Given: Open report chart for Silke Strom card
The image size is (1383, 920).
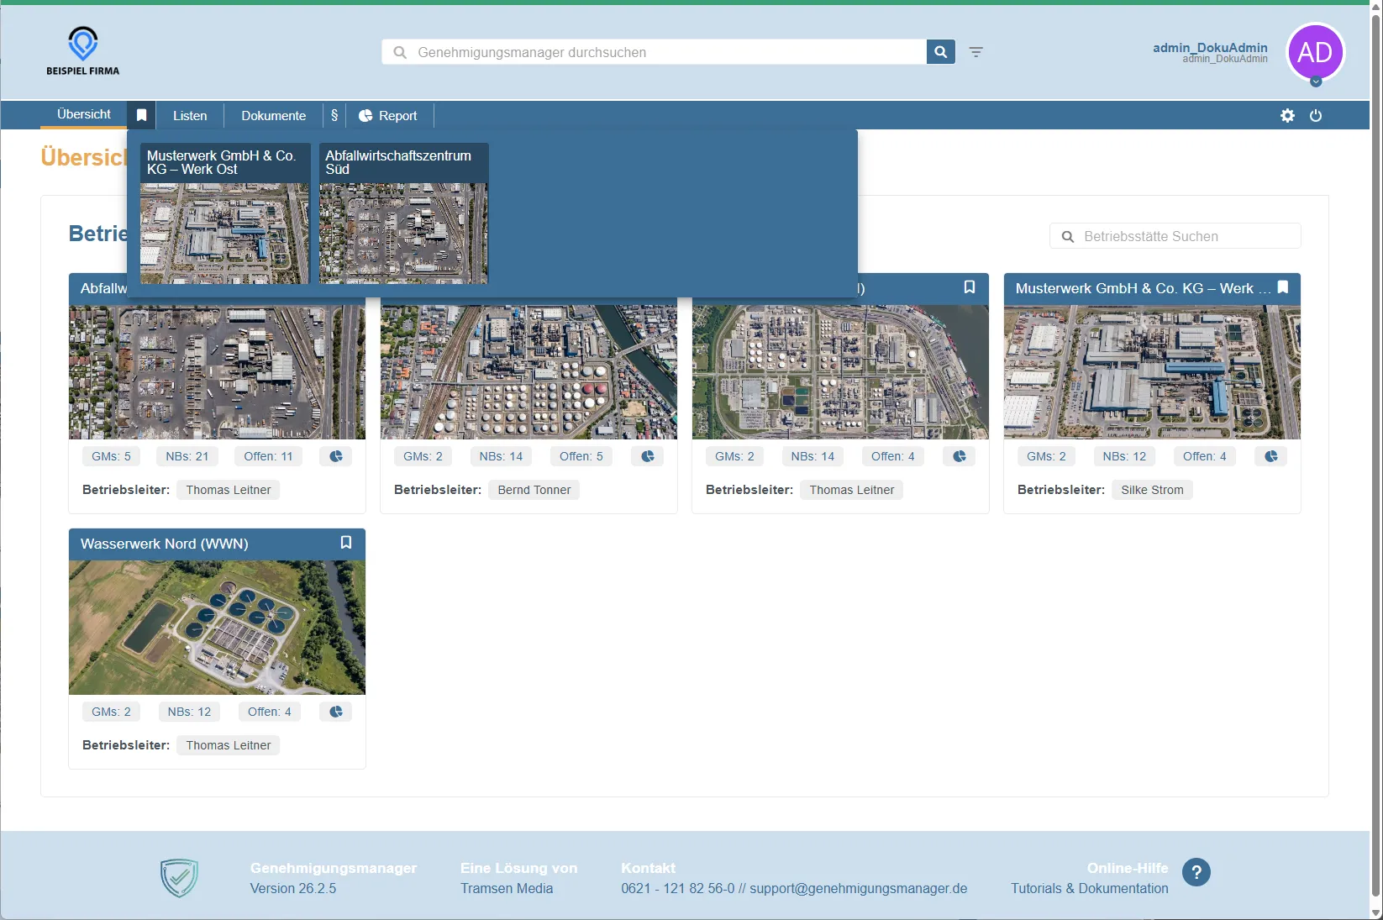Looking at the screenshot, I should [1271, 456].
